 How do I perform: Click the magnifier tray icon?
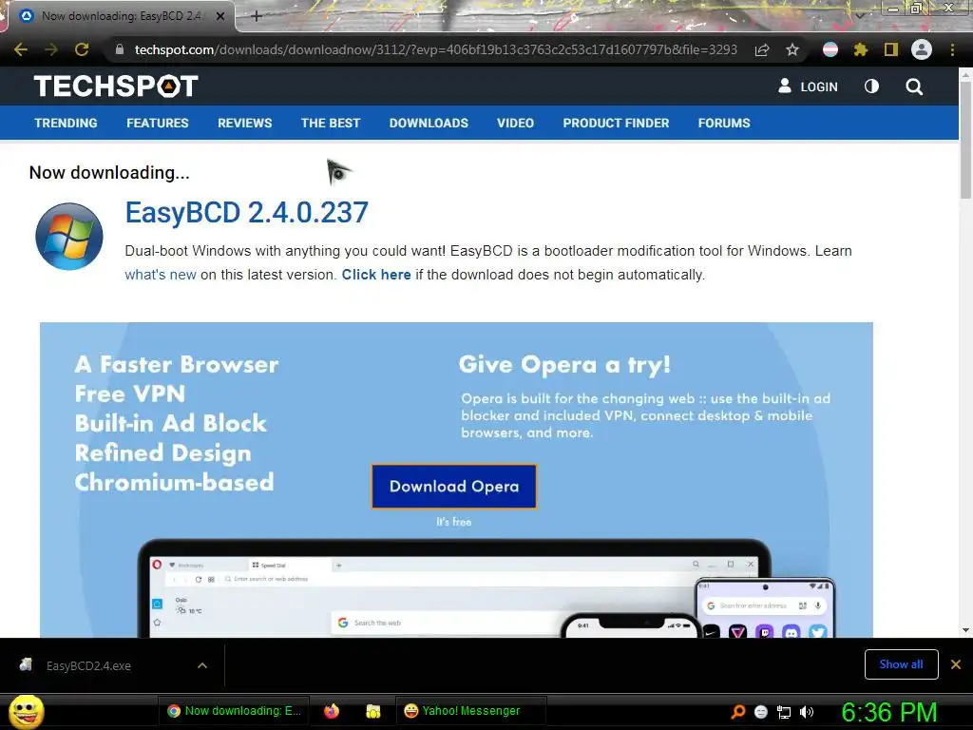(737, 712)
